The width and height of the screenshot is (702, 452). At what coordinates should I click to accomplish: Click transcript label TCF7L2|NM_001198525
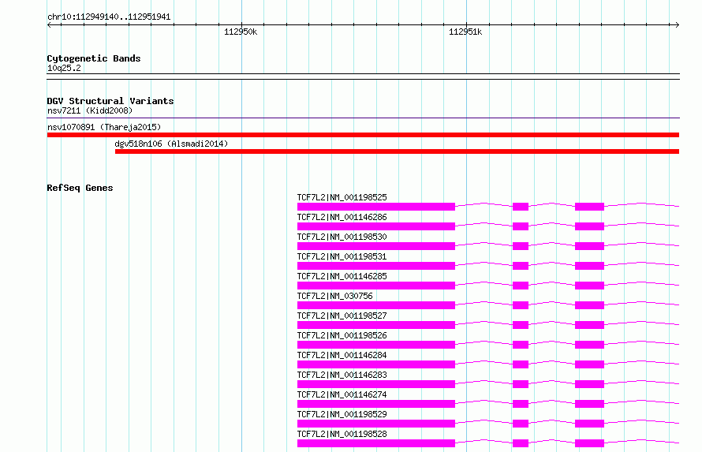(342, 197)
